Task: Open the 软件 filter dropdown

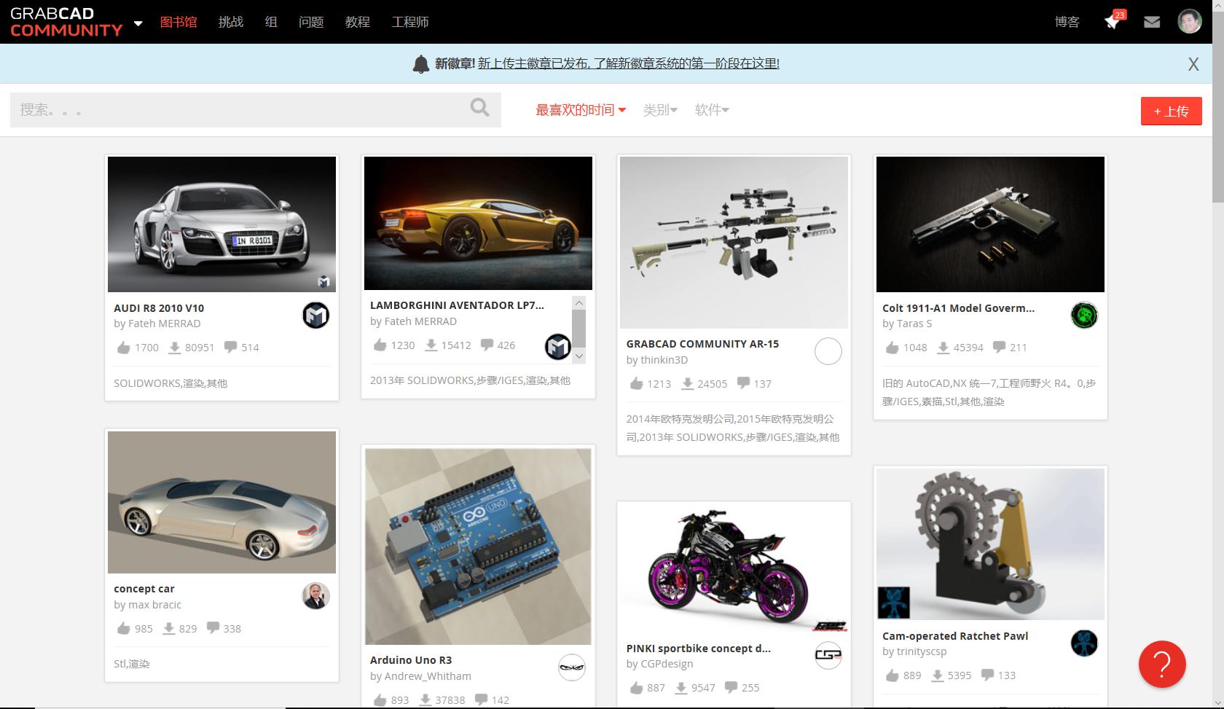Action: pos(711,109)
